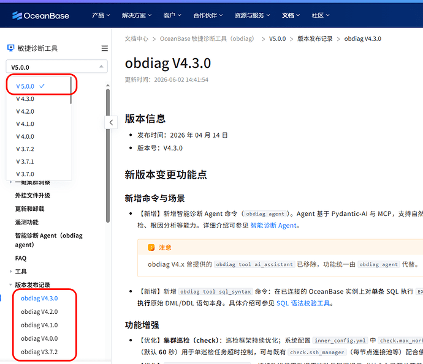423x364 pixels.
Task: Open the 文档 menu
Action: point(291,15)
